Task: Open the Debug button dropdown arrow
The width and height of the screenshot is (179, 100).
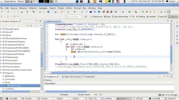Action: [126, 12]
